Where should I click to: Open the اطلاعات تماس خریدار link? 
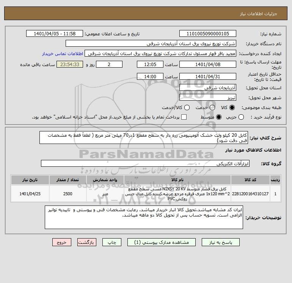tap(63, 54)
